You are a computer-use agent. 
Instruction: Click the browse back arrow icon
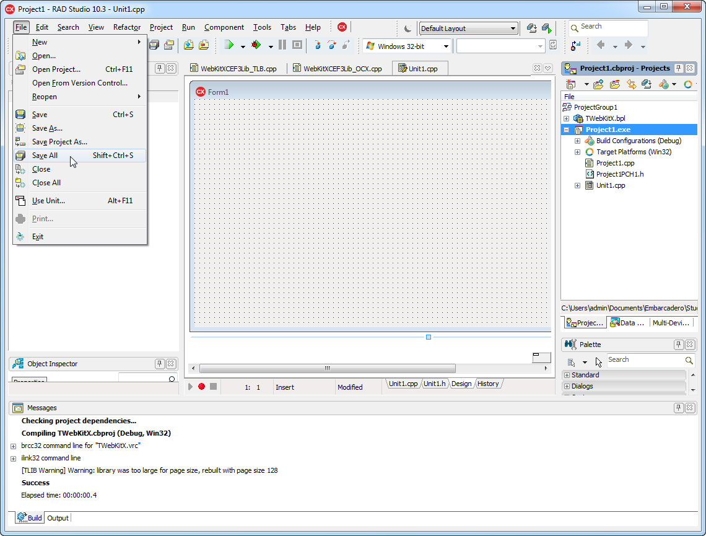coord(600,45)
